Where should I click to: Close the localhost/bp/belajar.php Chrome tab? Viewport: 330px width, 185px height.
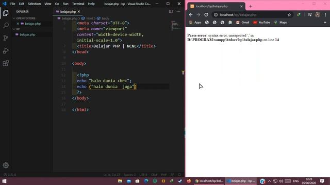click(241, 6)
